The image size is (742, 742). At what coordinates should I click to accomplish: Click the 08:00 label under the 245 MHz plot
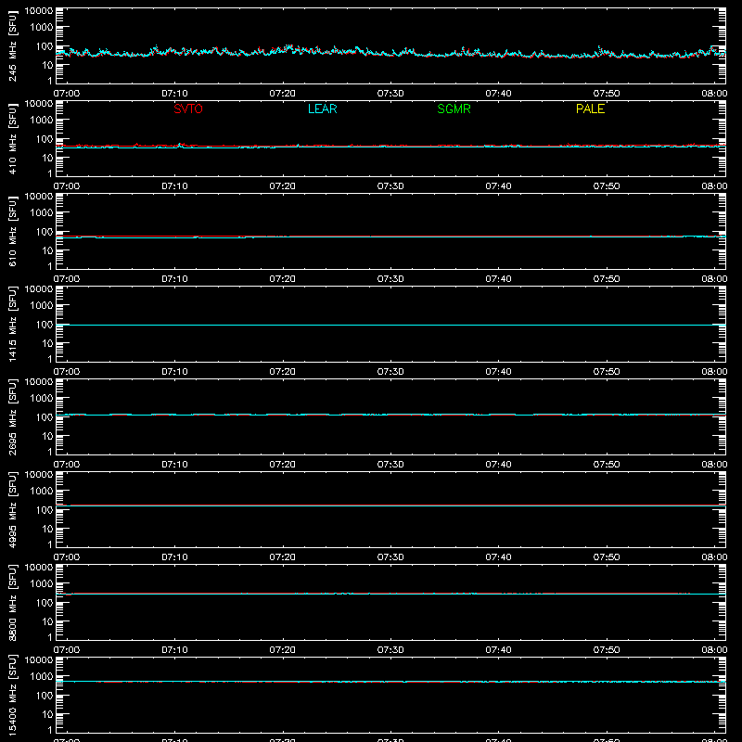click(x=714, y=94)
